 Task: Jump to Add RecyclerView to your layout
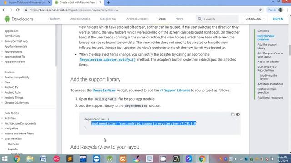(x=270, y=55)
